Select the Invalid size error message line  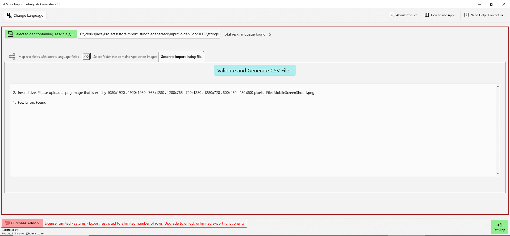point(164,93)
